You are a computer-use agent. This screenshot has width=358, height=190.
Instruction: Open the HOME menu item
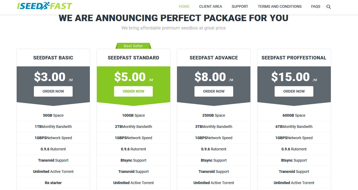[184, 6]
